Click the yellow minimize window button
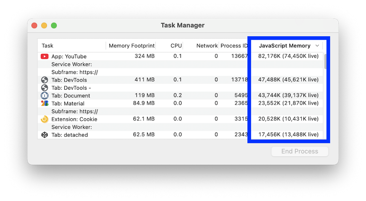 [44, 26]
